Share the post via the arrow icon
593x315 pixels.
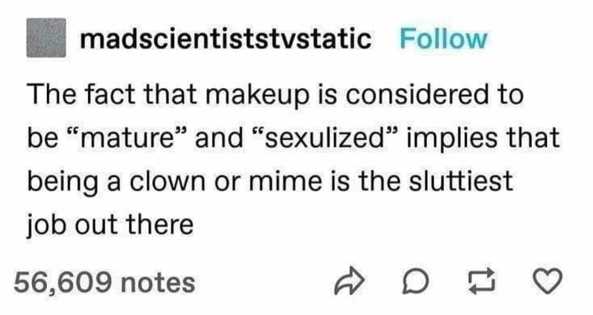coord(349,282)
